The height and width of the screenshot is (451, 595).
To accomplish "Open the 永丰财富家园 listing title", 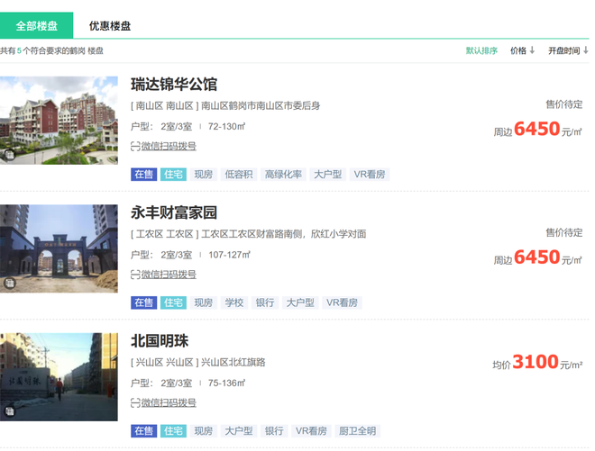I will tap(174, 213).
